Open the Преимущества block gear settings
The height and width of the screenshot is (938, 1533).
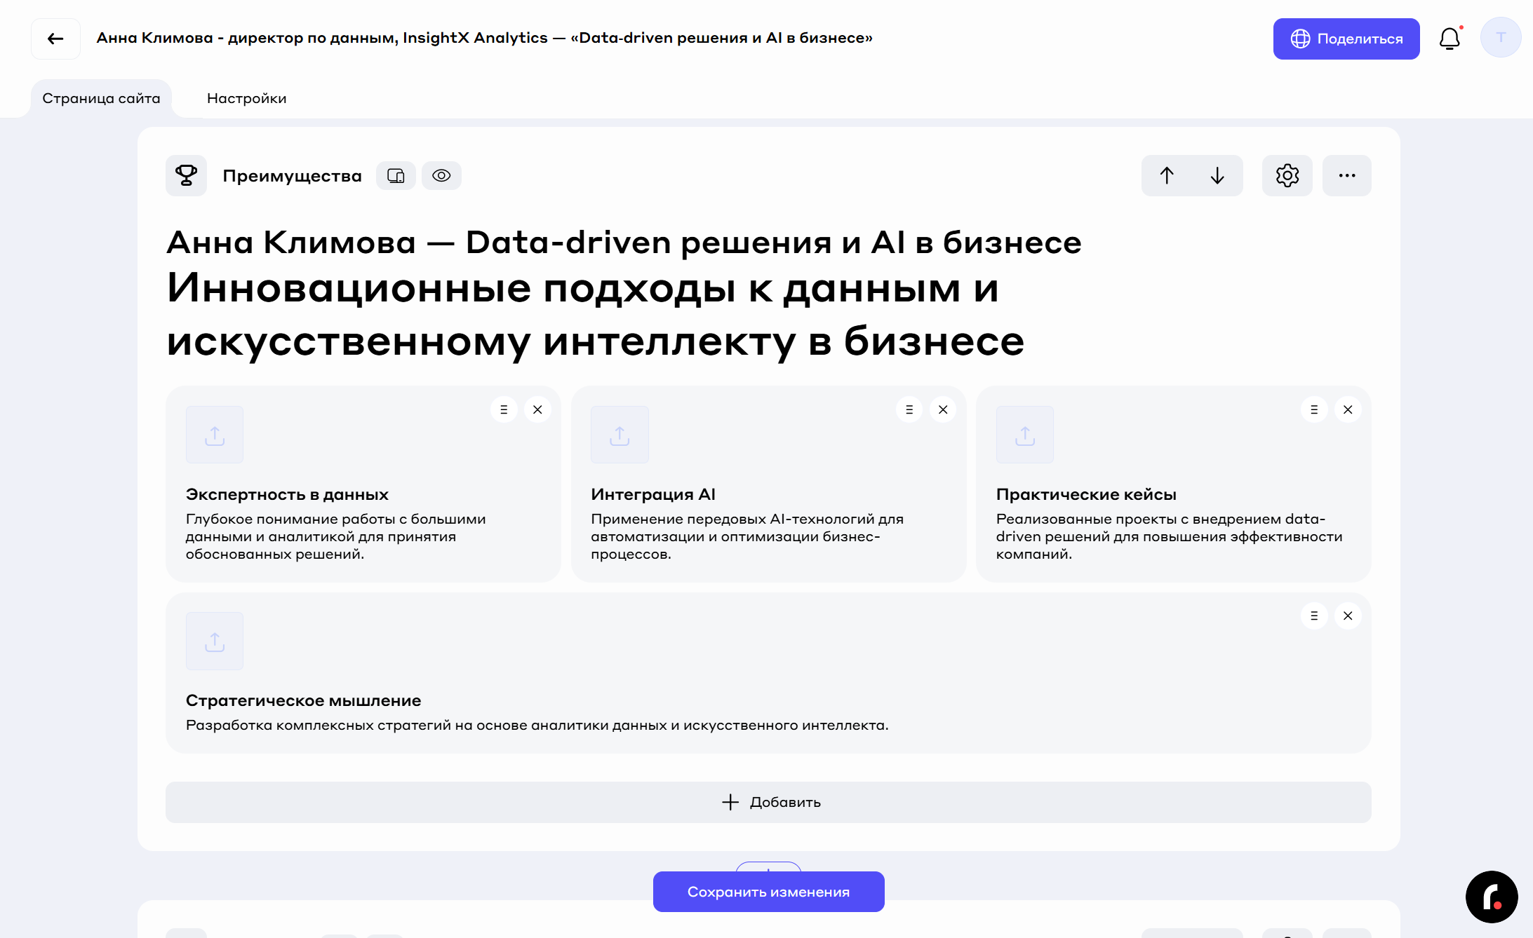(x=1287, y=175)
